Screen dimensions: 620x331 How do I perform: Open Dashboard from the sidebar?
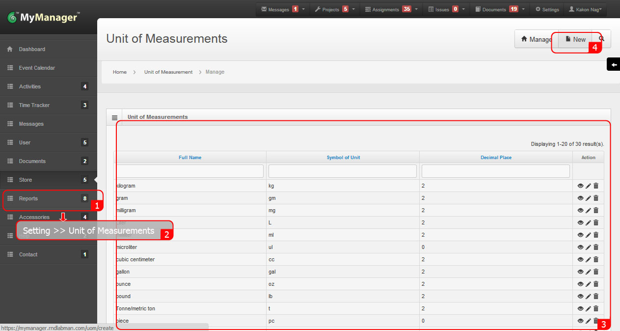coord(32,49)
